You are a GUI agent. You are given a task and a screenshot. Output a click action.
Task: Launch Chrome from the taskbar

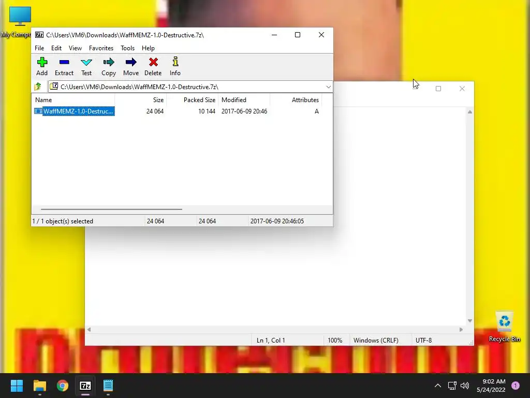click(63, 386)
